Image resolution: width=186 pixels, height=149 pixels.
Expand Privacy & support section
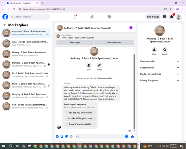[160, 80]
